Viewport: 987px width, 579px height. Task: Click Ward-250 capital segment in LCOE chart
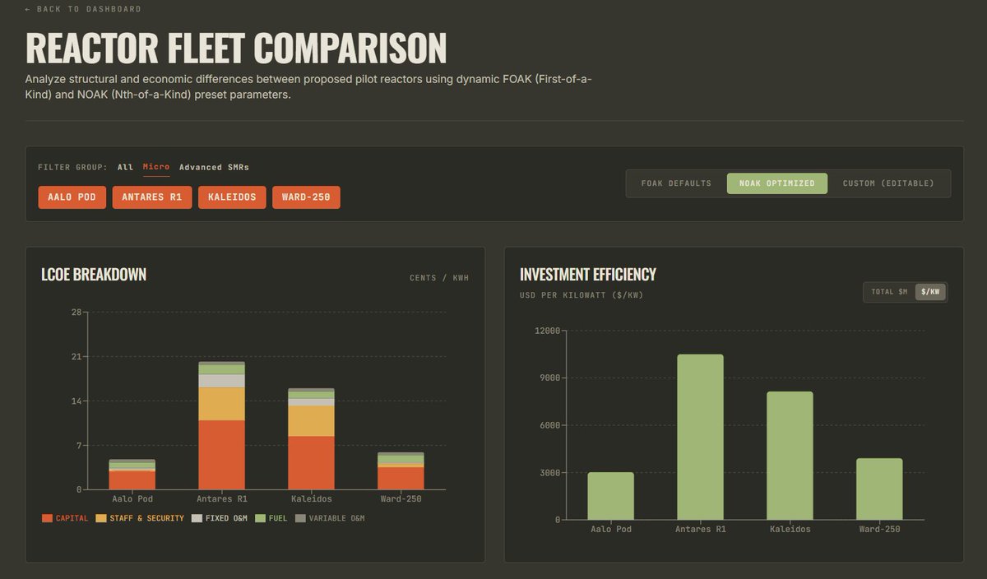tap(401, 479)
